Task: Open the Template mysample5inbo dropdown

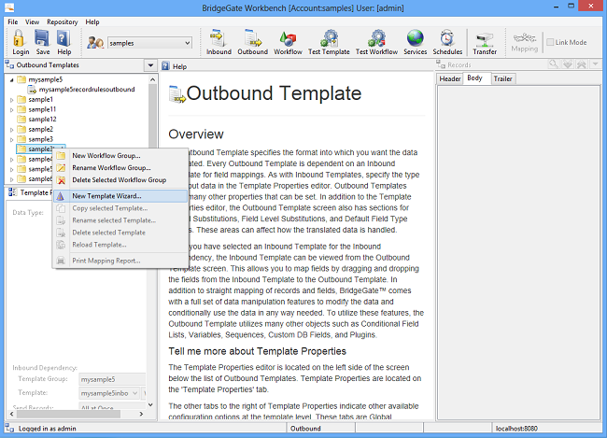Action: coord(134,393)
